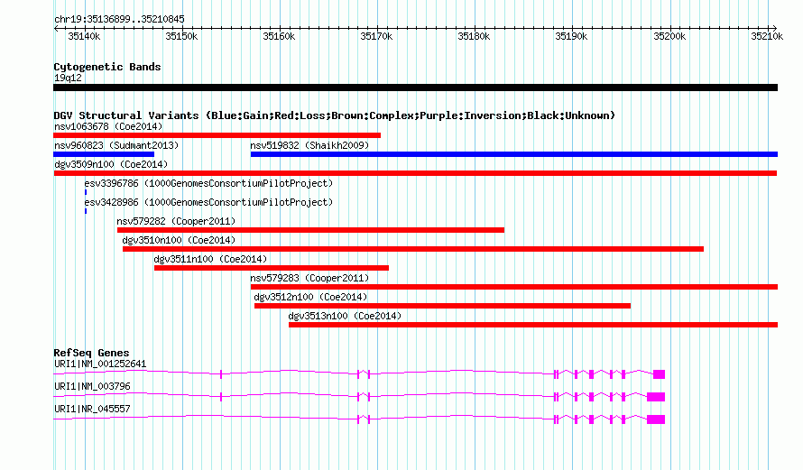Viewport: 803px width, 470px height.
Task: Open variant label dgv3509n100 (Coe2014)
Action: click(111, 164)
